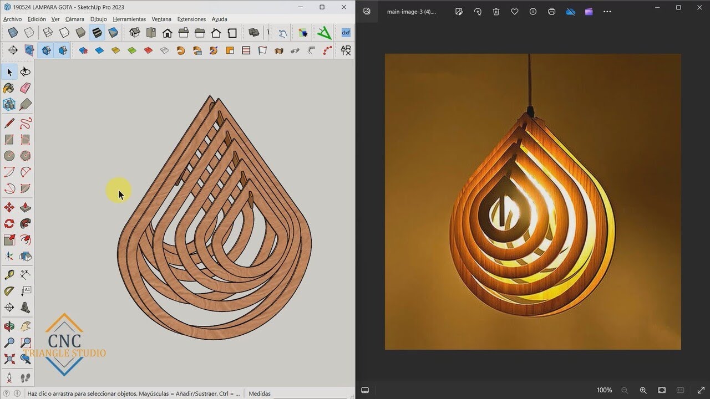The height and width of the screenshot is (399, 710).
Task: Open the Archivo menu
Action: pyautogui.click(x=13, y=19)
